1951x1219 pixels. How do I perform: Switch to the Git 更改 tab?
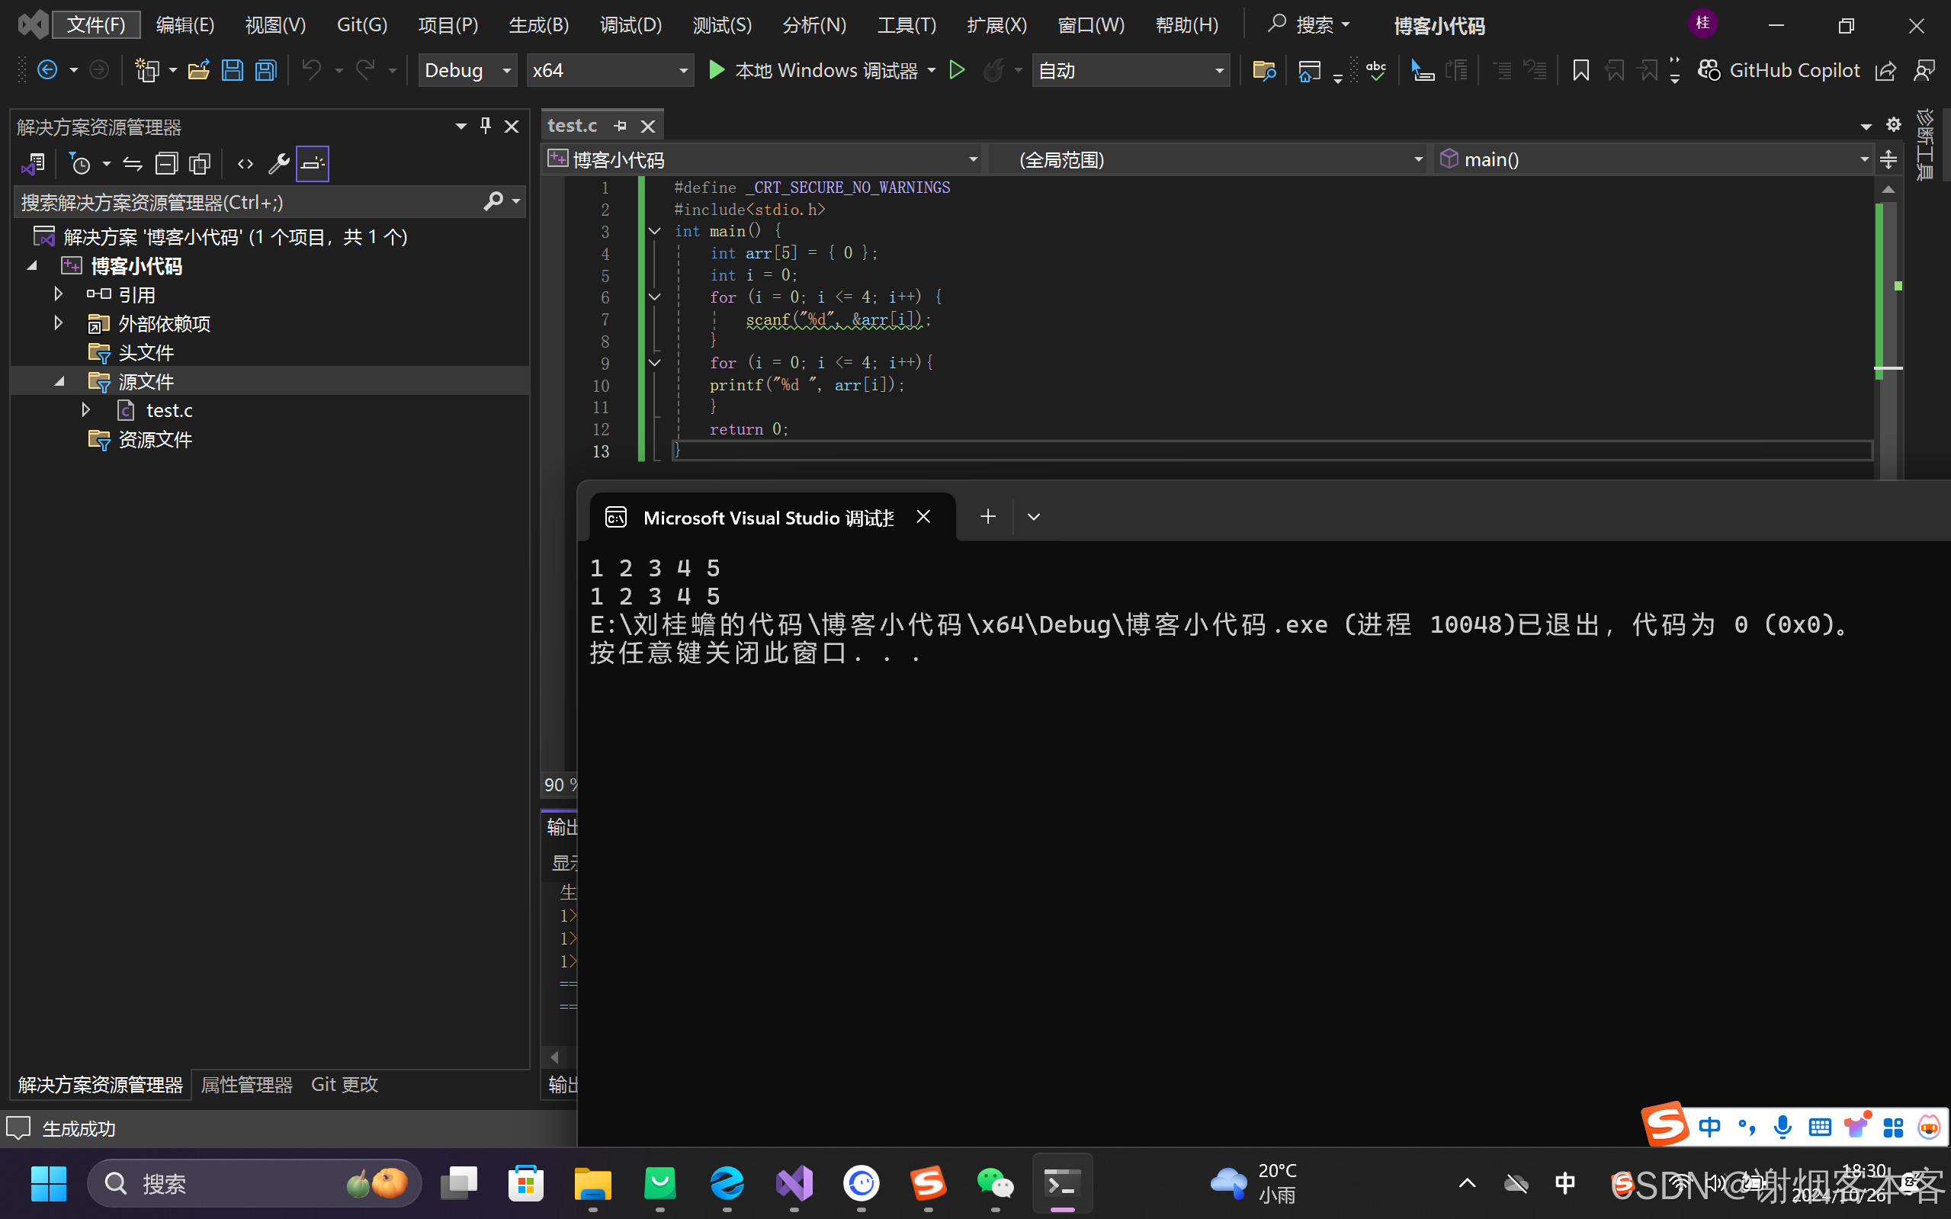[x=345, y=1084]
